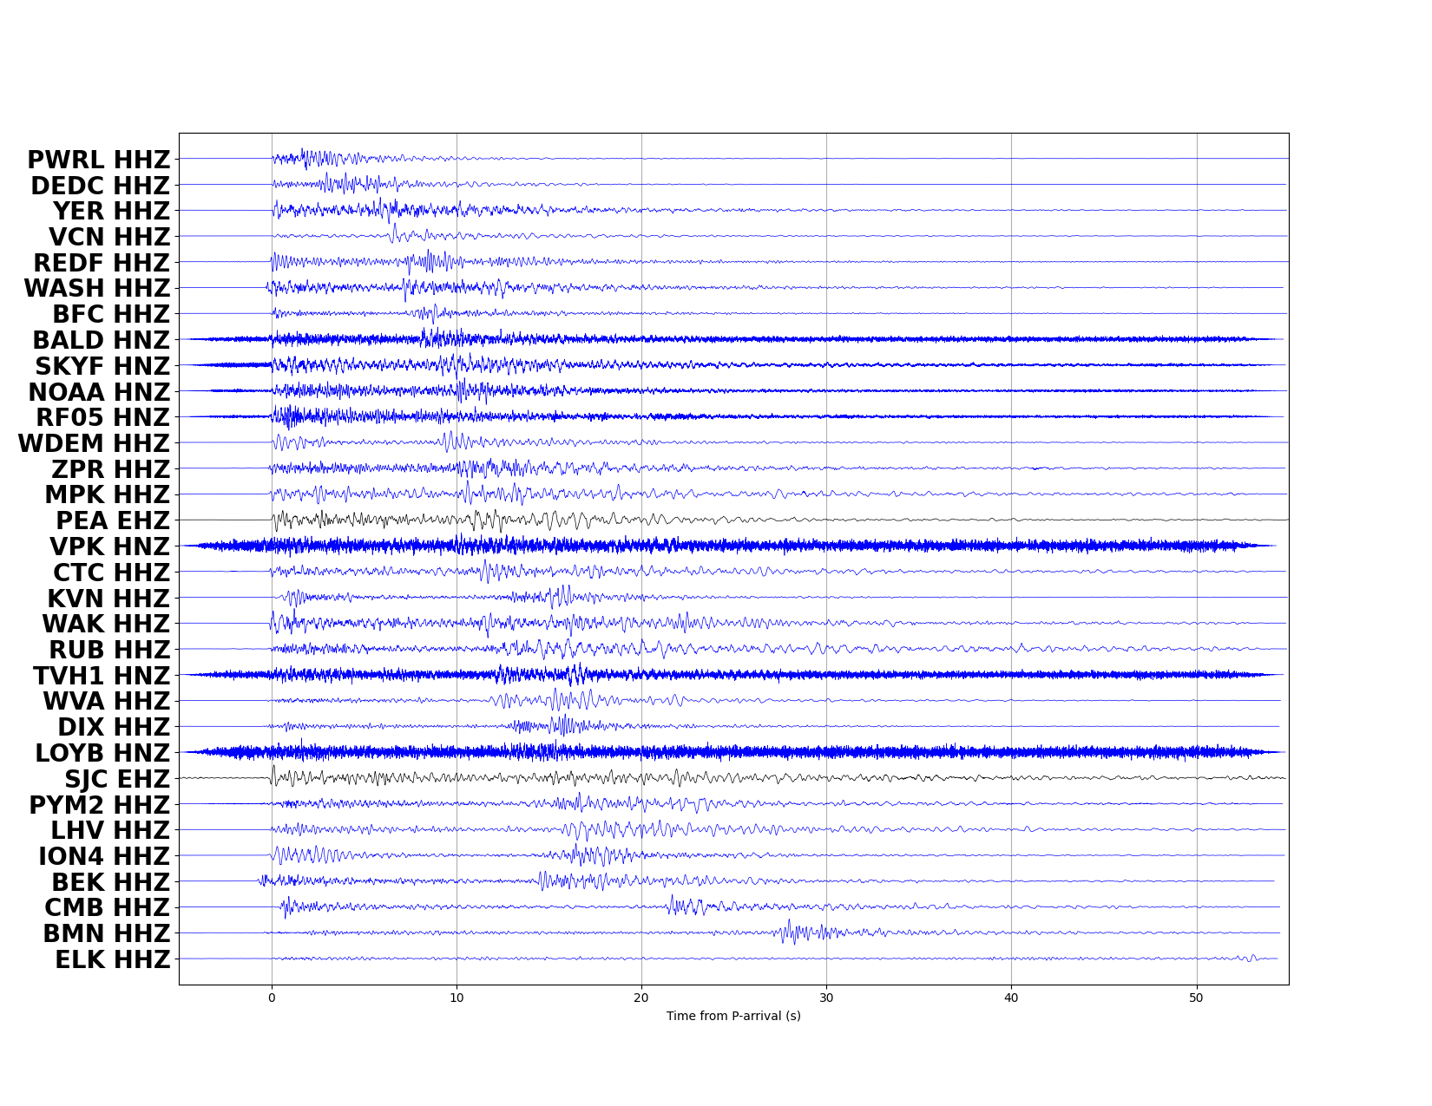The image size is (1432, 1106).
Task: Click the x-axis tick label 50
Action: tap(1196, 998)
